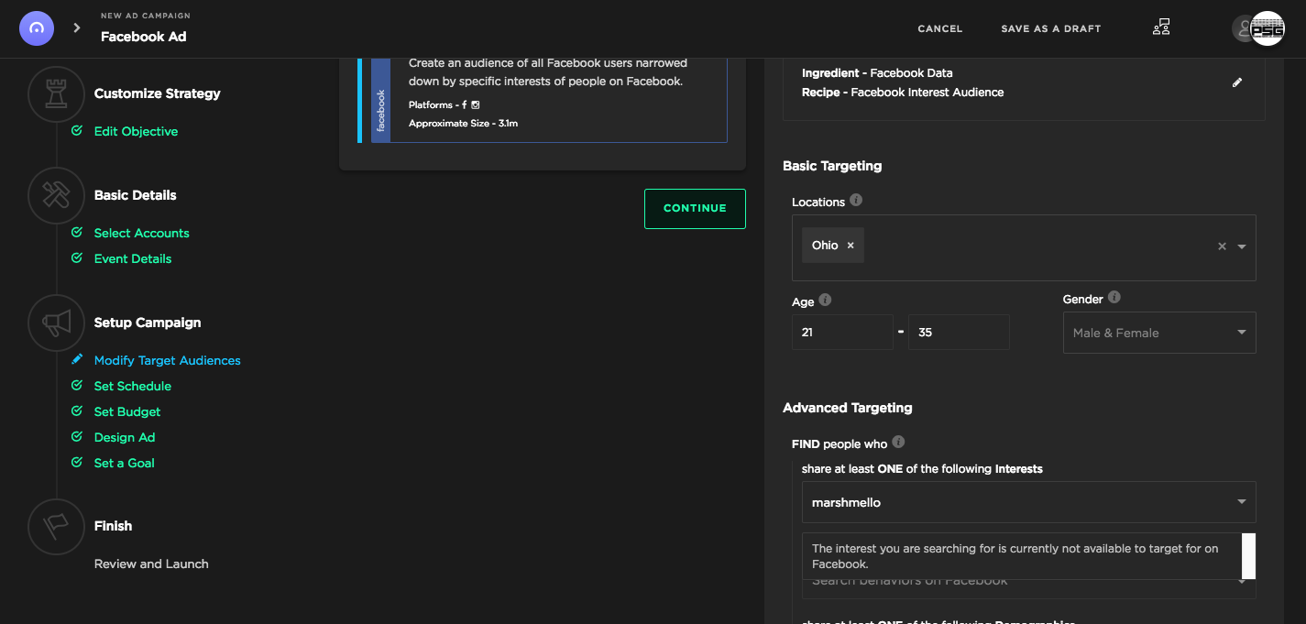Click the check icon beside Event Details
1306x624 pixels.
coord(77,258)
